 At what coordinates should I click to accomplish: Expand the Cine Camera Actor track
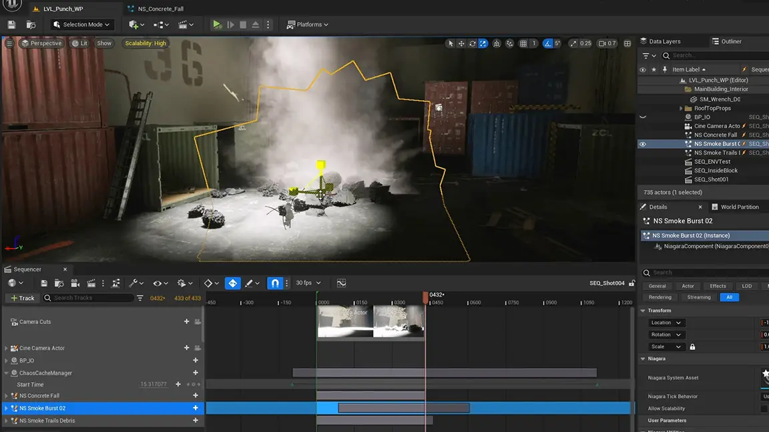click(7, 348)
